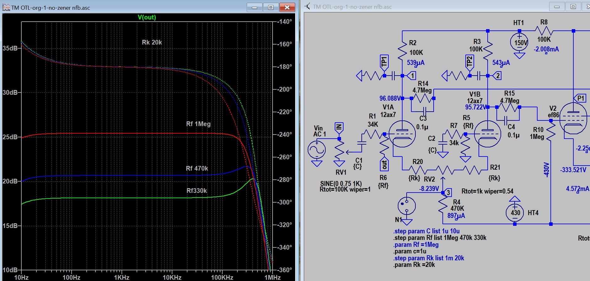The height and width of the screenshot is (281, 590).
Task: Click the plot window app icon
Action: click(x=6, y=7)
